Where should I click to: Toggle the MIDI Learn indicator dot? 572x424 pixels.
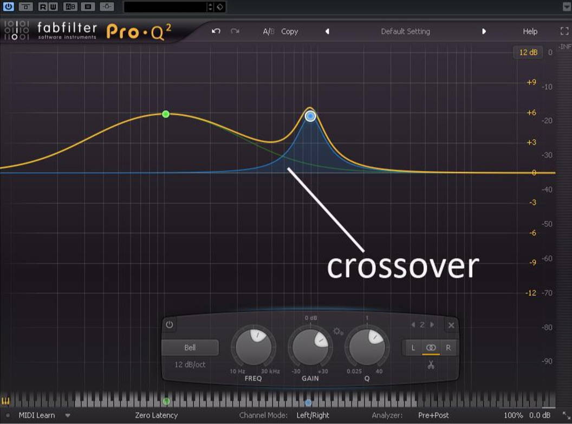8,415
